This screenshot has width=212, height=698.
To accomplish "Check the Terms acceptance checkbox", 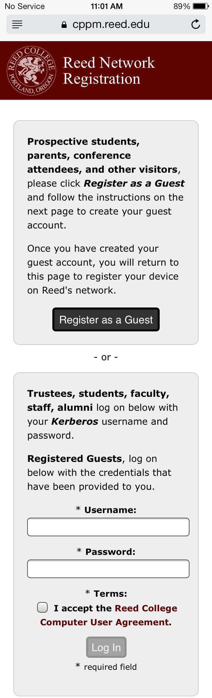I will coord(42,607).
